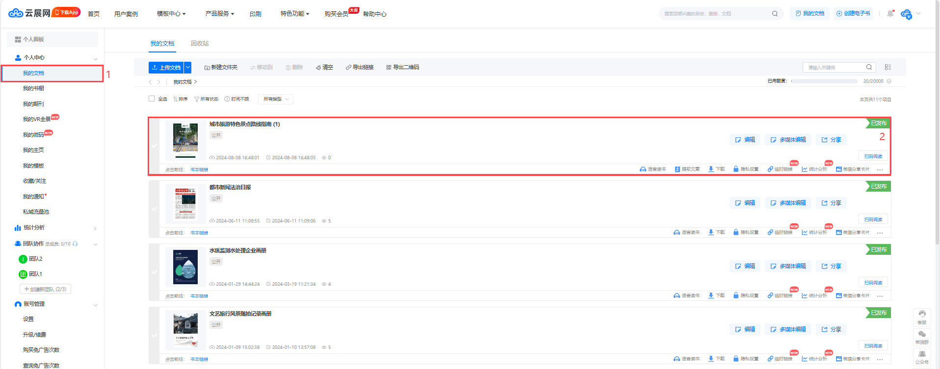The width and height of the screenshot is (940, 369).
Task: Click 编辑 button for 文艺旅行风景随拍记录画册
Action: pos(745,329)
